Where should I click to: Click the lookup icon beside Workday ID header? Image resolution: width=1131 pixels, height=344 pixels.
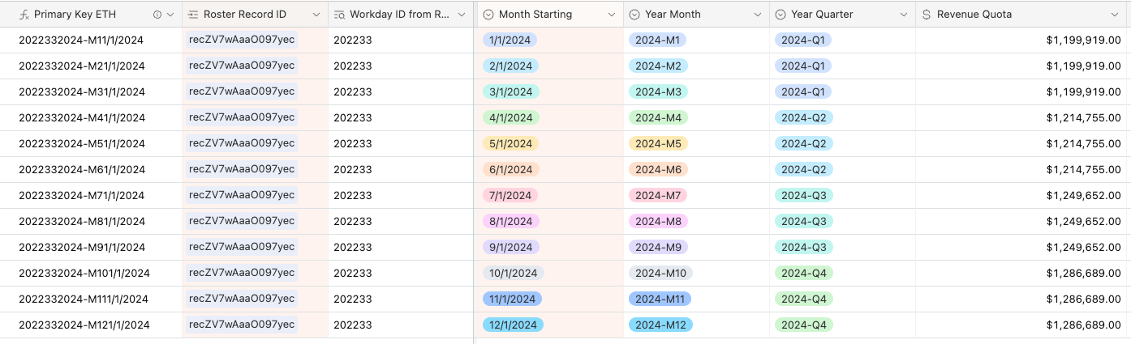(x=339, y=15)
